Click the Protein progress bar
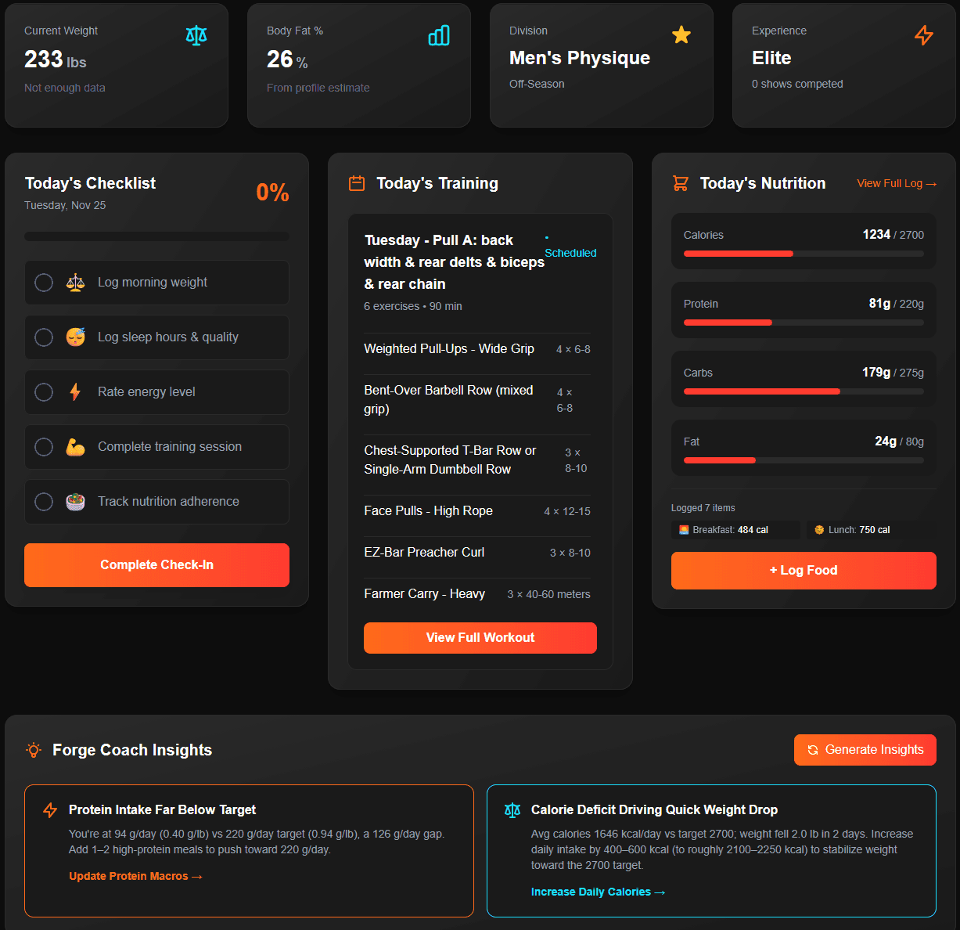Viewport: 960px width, 930px height. point(803,322)
